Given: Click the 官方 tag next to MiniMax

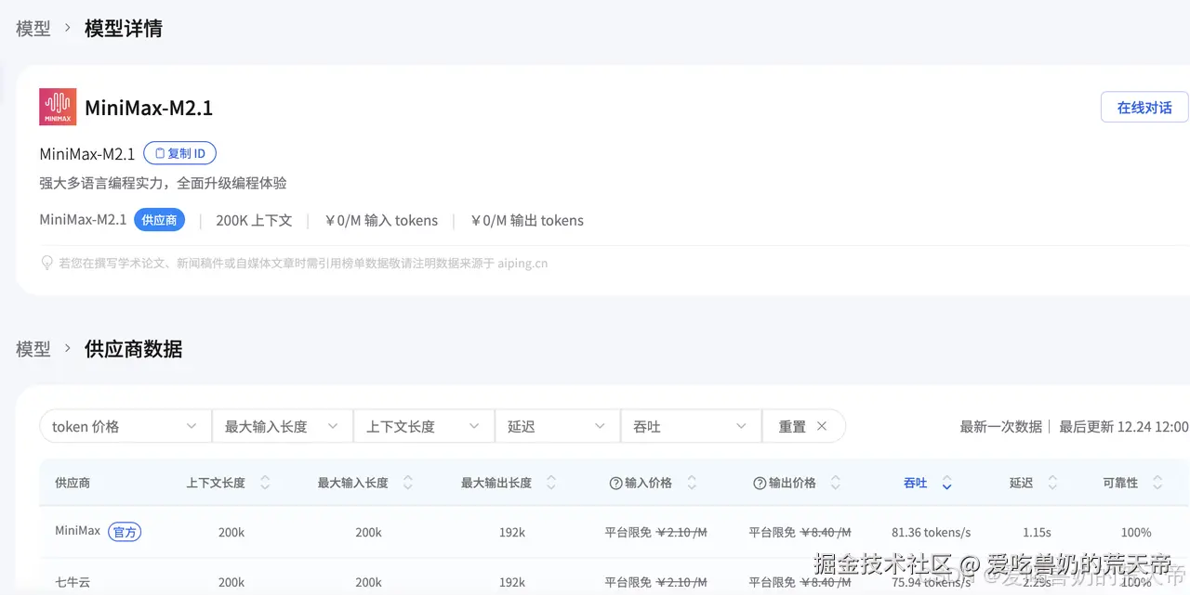Looking at the screenshot, I should point(125,532).
